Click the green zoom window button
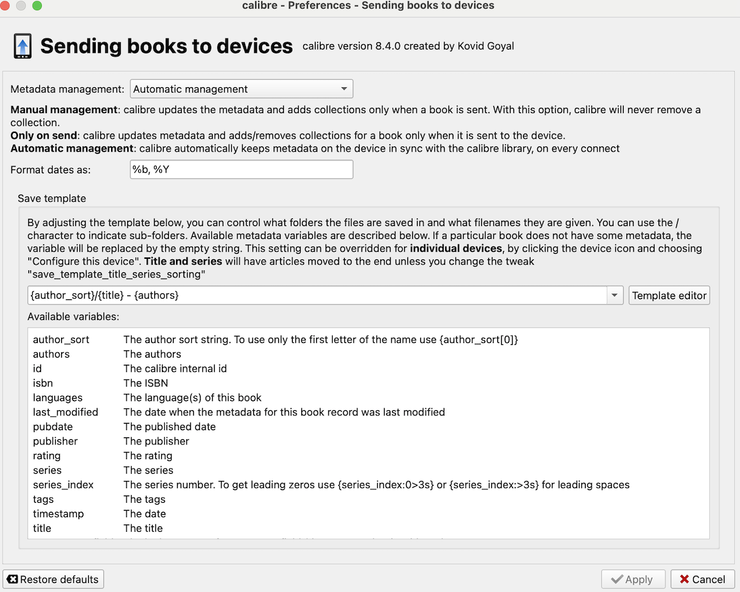Image resolution: width=740 pixels, height=592 pixels. tap(37, 6)
